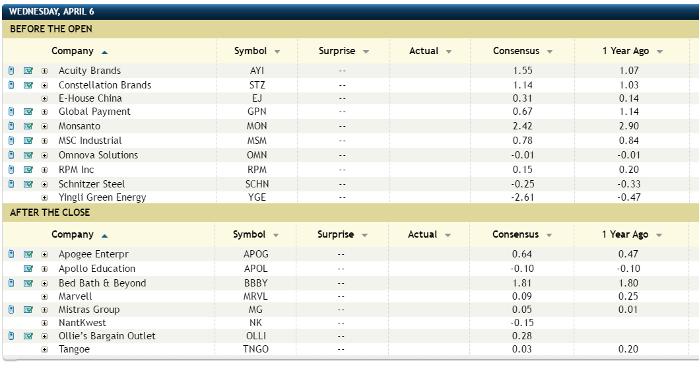Screen dimensions: 699x369
Task: Click the green check icon beside Monsanto
Action: tap(28, 126)
